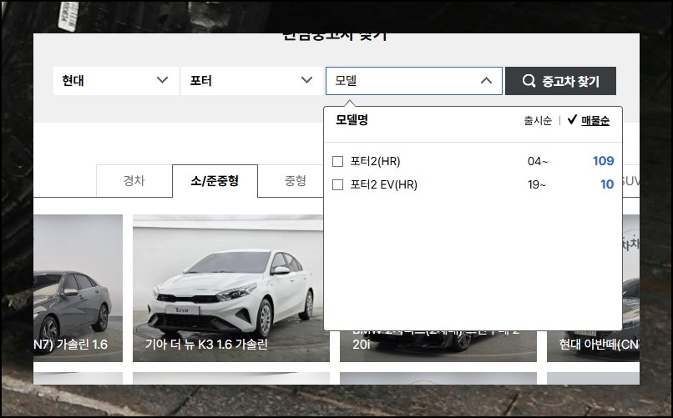Screen dimensions: 673x418
Task: Click the 19~ release year text
Action: [537, 184]
